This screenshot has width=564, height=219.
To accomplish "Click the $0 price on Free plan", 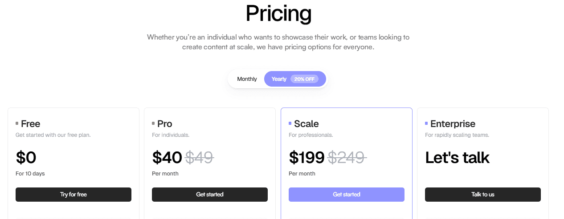I will (26, 158).
